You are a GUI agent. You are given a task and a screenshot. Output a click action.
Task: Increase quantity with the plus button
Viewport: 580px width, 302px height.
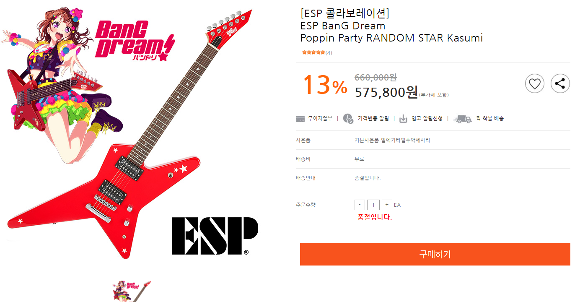(x=387, y=205)
